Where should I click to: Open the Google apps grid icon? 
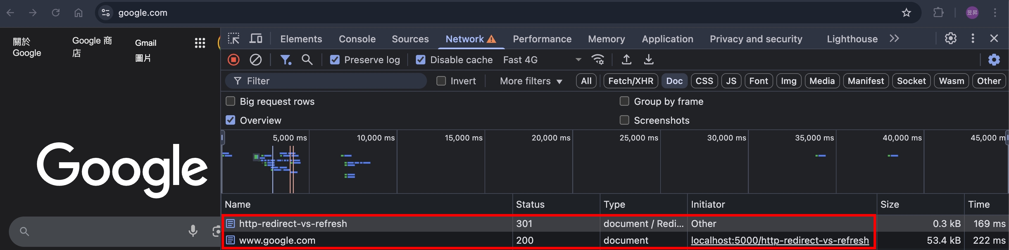200,43
